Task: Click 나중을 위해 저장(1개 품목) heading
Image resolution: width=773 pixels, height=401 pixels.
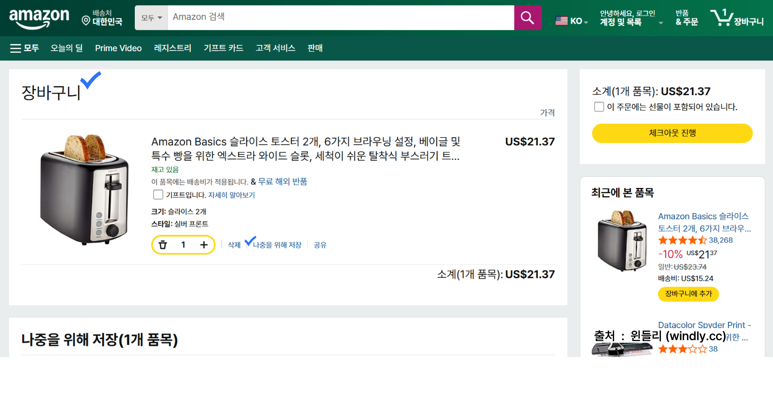Action: pyautogui.click(x=100, y=340)
